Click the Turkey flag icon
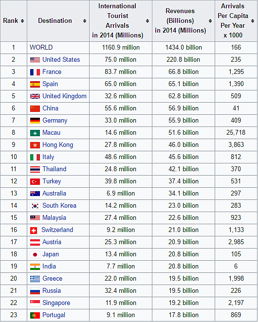 pyautogui.click(x=35, y=181)
